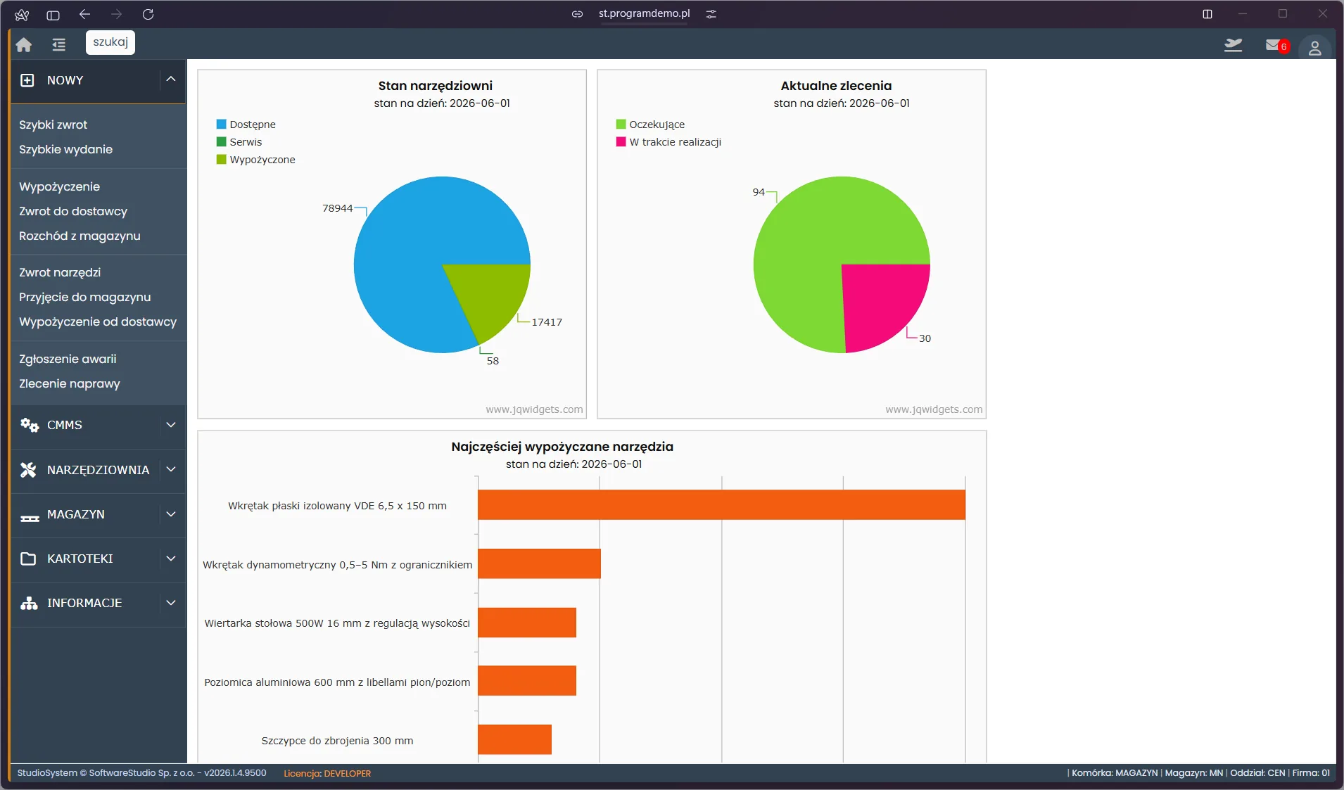The width and height of the screenshot is (1344, 790).
Task: Open Rozchód z magazynu menu item
Action: click(x=80, y=236)
